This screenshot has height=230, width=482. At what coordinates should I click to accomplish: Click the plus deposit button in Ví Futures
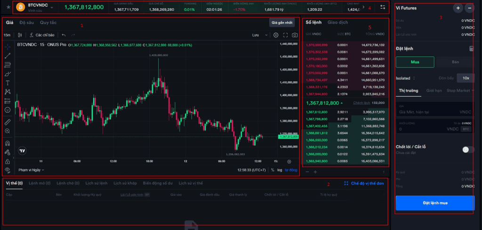(458, 8)
